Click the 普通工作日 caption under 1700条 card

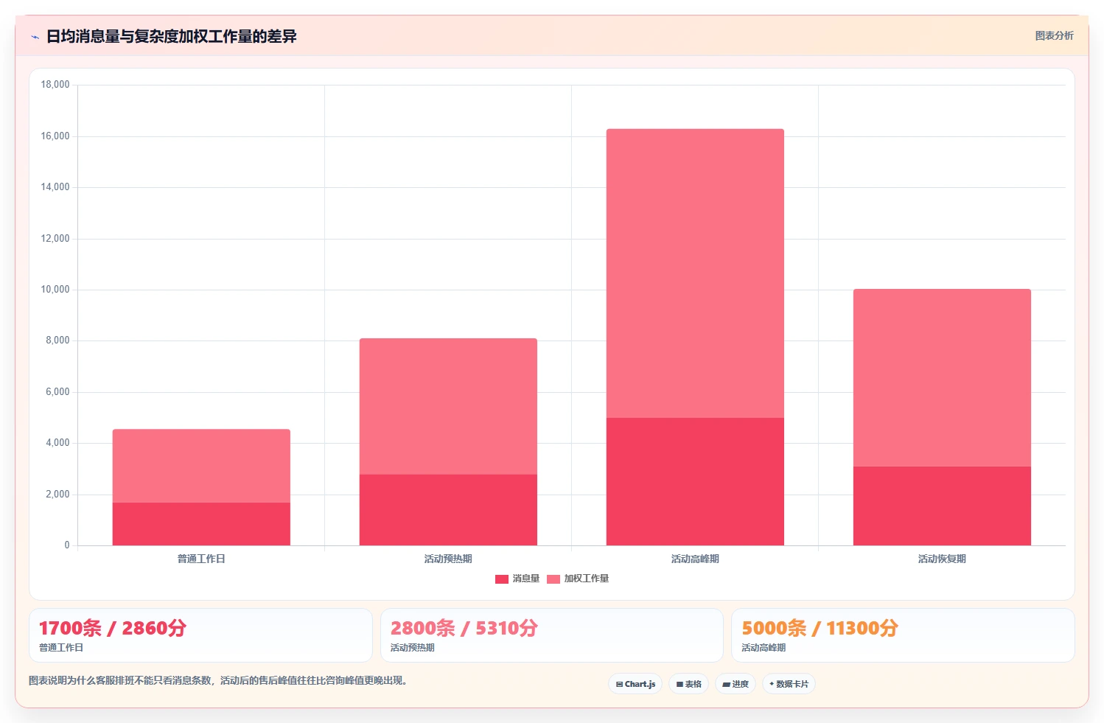tap(61, 648)
